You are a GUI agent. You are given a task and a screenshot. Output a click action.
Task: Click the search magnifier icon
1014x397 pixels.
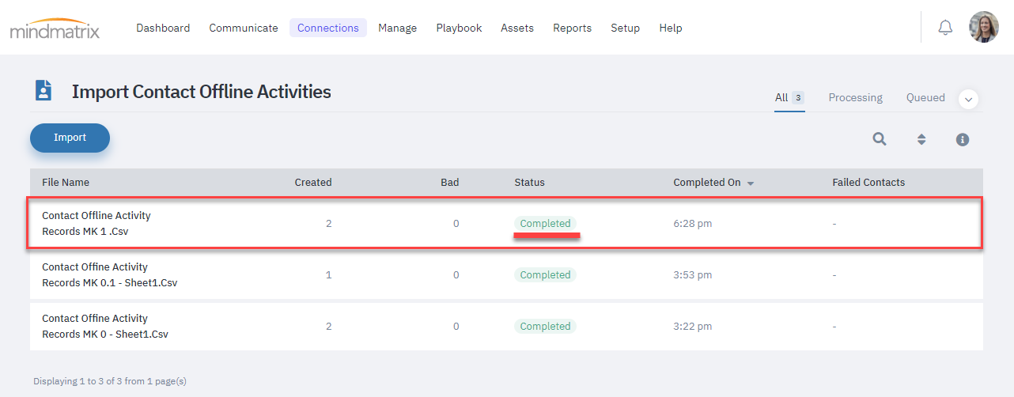[880, 139]
